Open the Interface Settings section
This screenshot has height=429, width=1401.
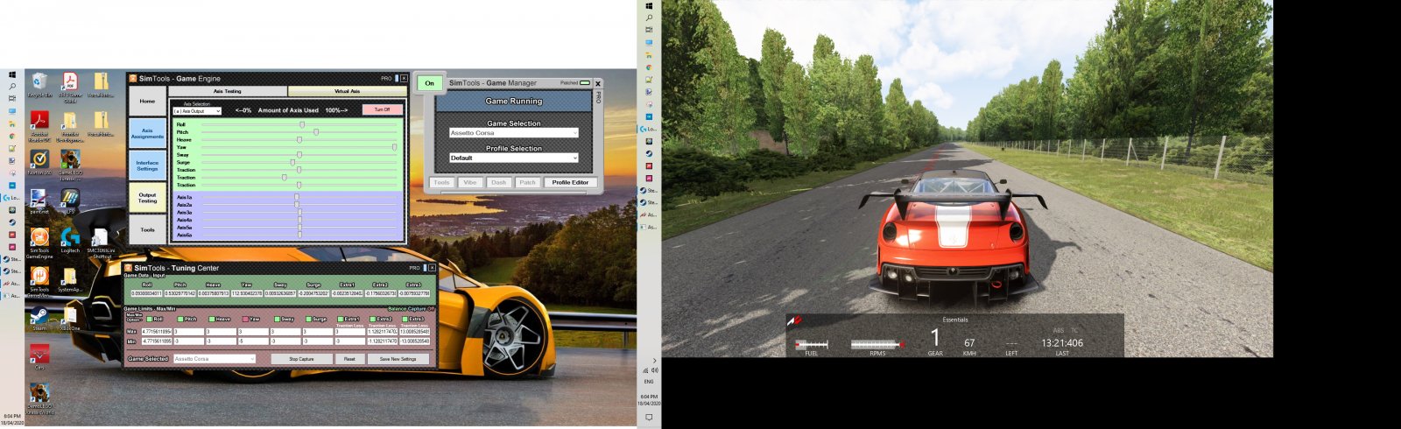click(147, 165)
